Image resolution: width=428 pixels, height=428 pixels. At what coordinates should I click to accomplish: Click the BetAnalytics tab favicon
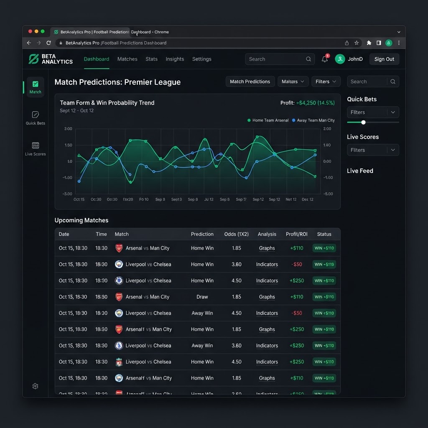click(56, 32)
